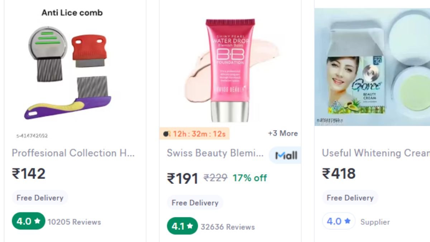Click Free Delivery tag under ₹142
The image size is (430, 242).
point(40,198)
